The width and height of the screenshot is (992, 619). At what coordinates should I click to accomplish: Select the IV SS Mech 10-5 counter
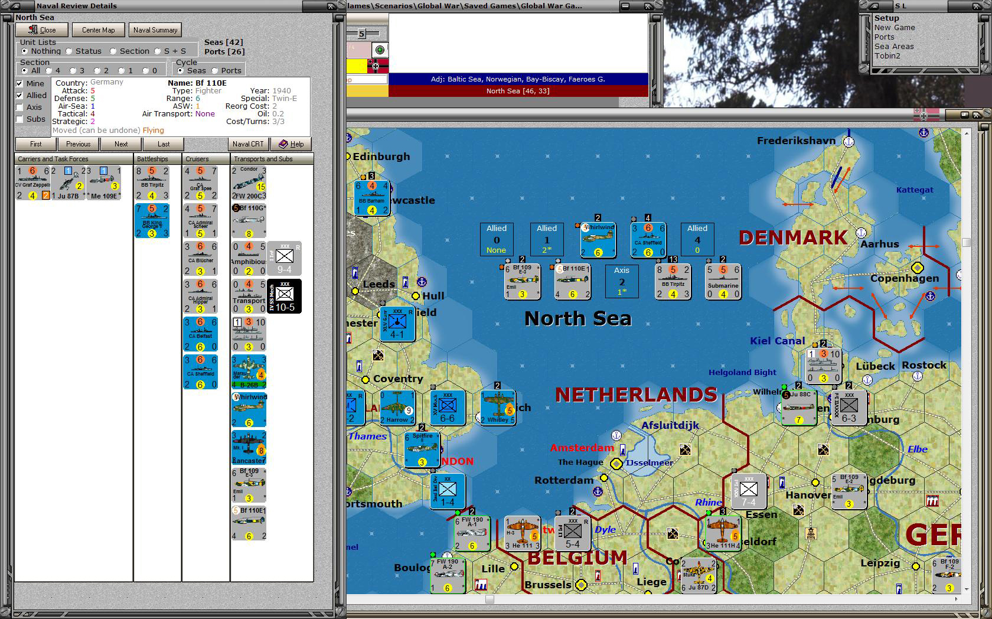[x=285, y=297]
